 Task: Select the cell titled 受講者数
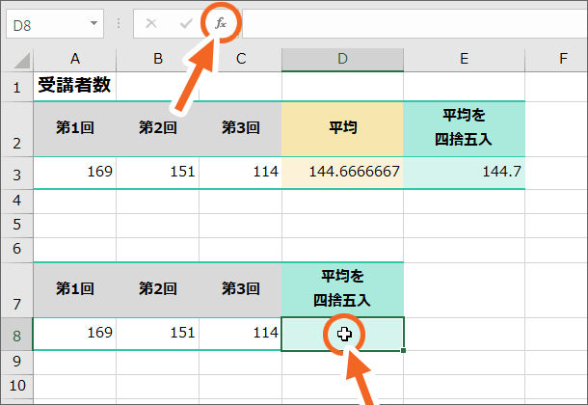(x=75, y=87)
